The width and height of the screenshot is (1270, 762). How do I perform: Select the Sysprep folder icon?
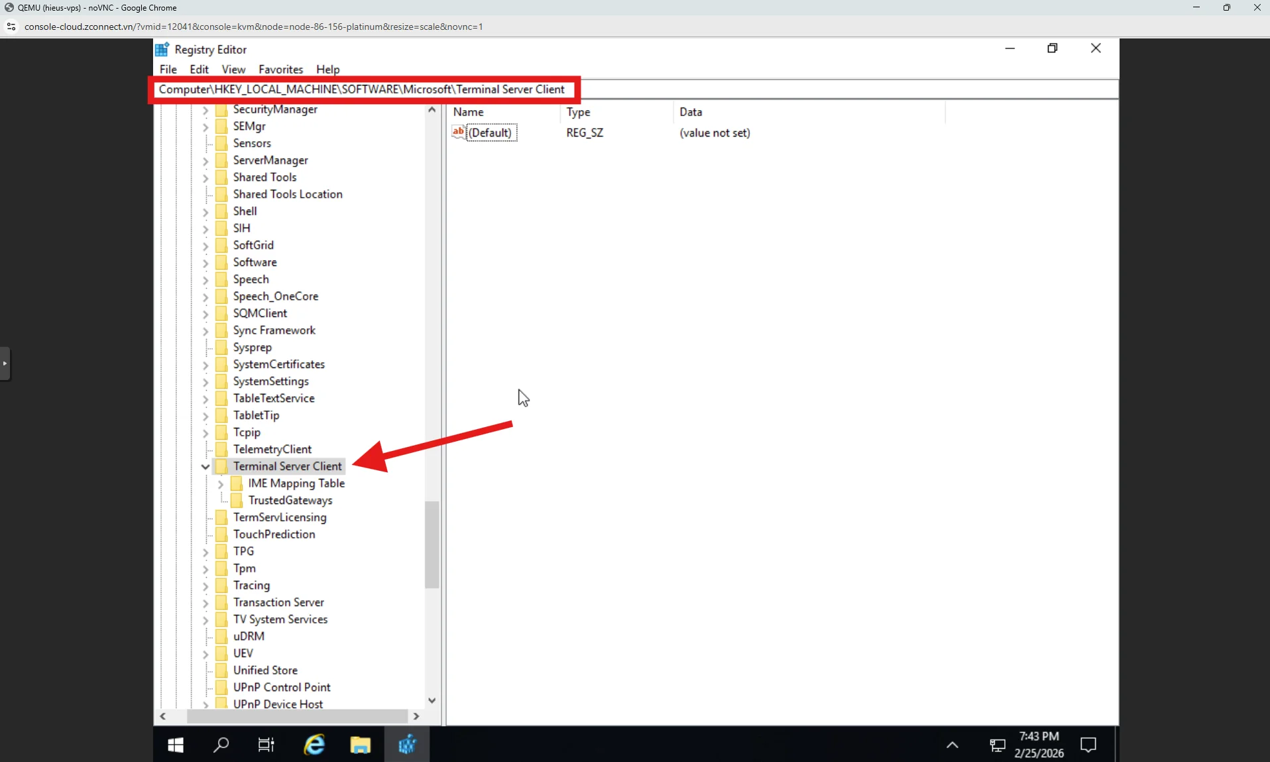[221, 348]
